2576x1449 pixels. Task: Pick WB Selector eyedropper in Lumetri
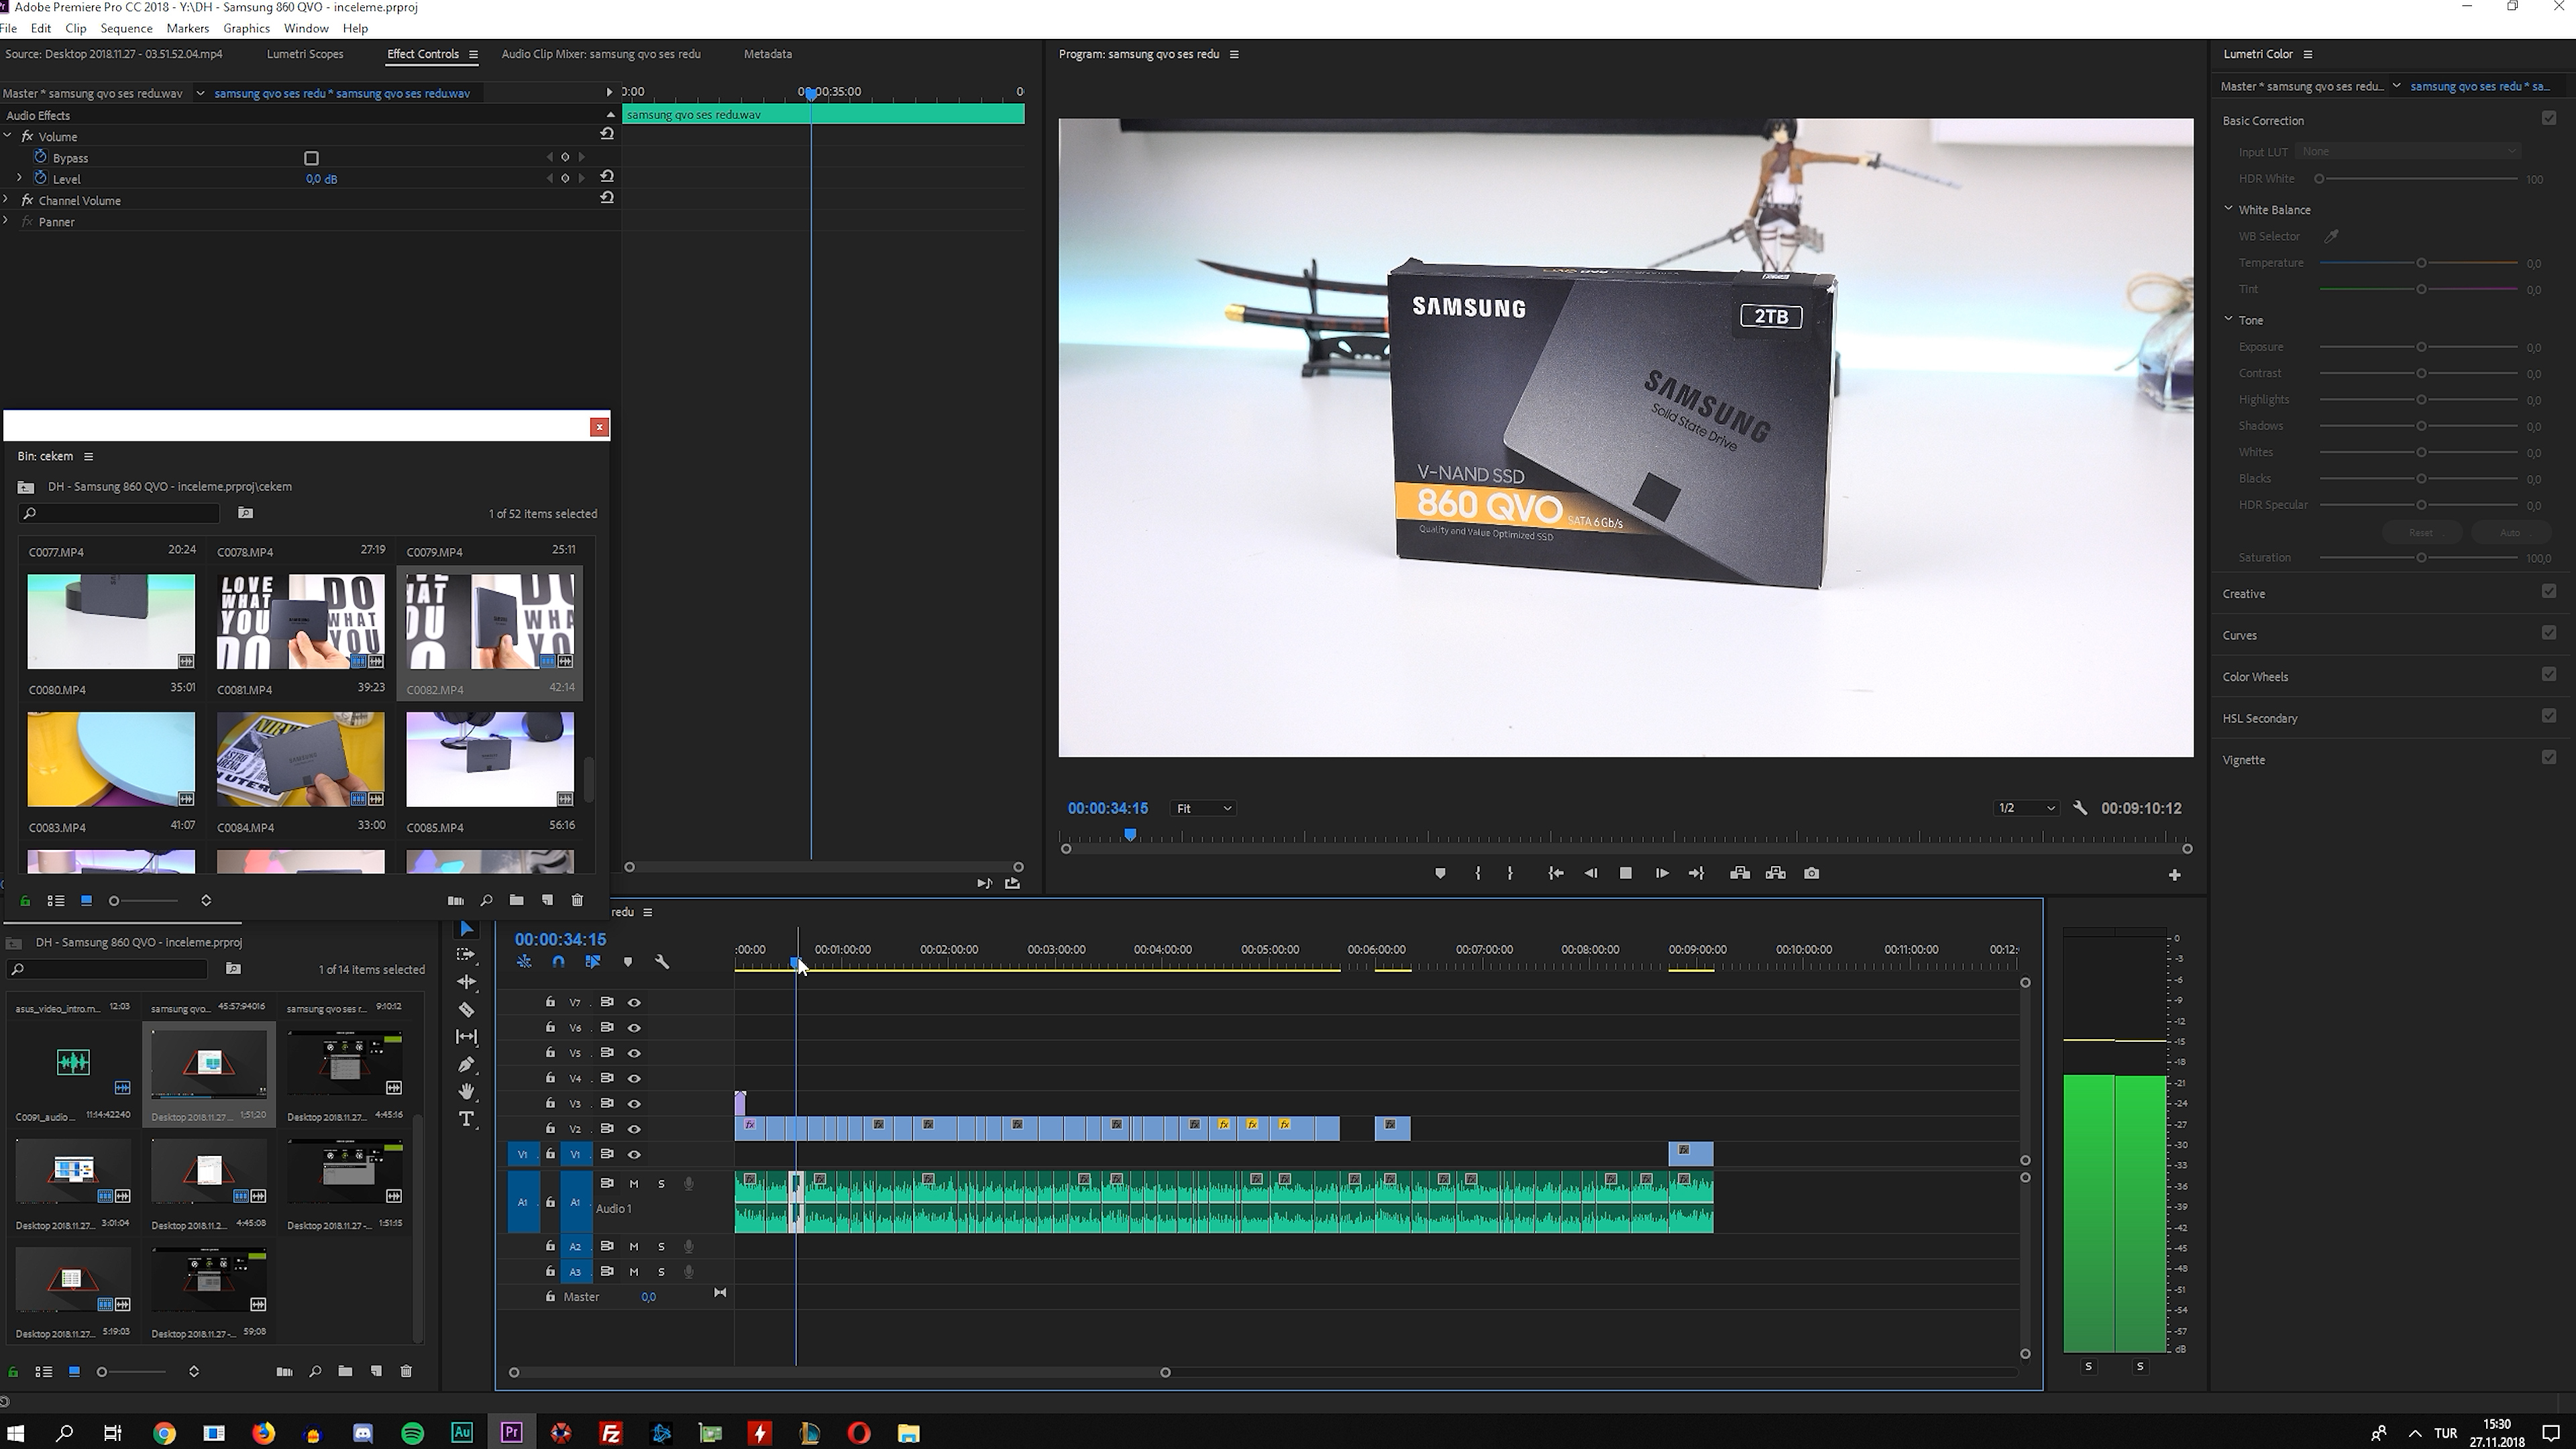tap(2331, 236)
